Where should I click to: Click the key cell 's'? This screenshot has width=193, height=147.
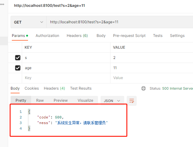(66, 58)
